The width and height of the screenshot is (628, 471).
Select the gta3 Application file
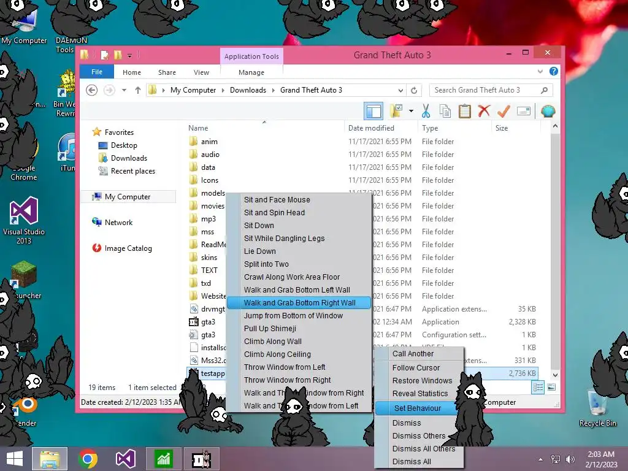209,321
